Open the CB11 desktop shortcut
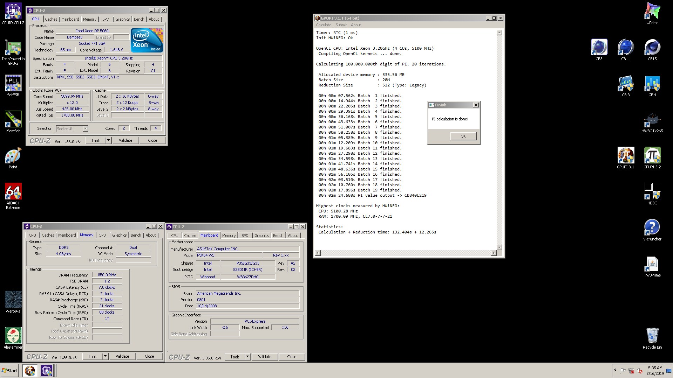Screen dimensions: 673x378 click(x=626, y=50)
